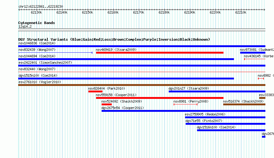Viewport: 274px width, 158px height.
Task: Select the nsv832439 (Wong2007) thin blue line
Action: 55,53
